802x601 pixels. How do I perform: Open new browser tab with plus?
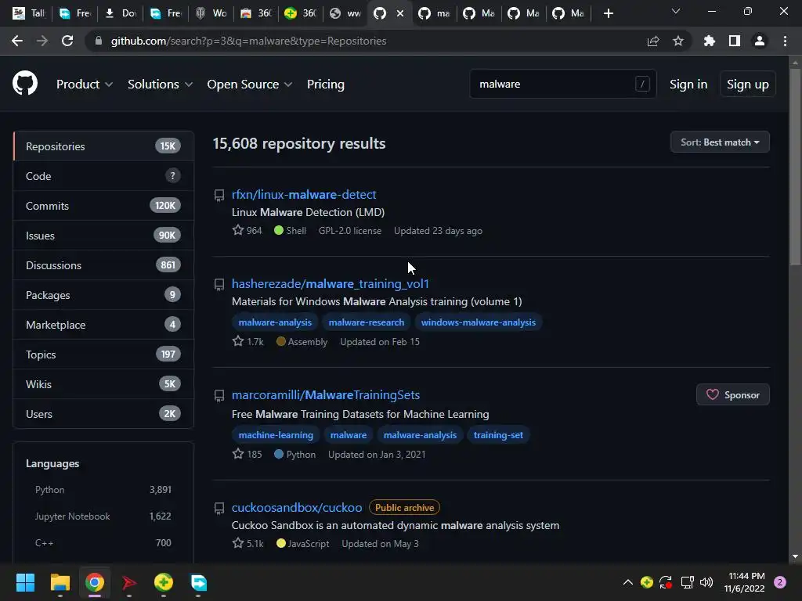[x=608, y=13]
